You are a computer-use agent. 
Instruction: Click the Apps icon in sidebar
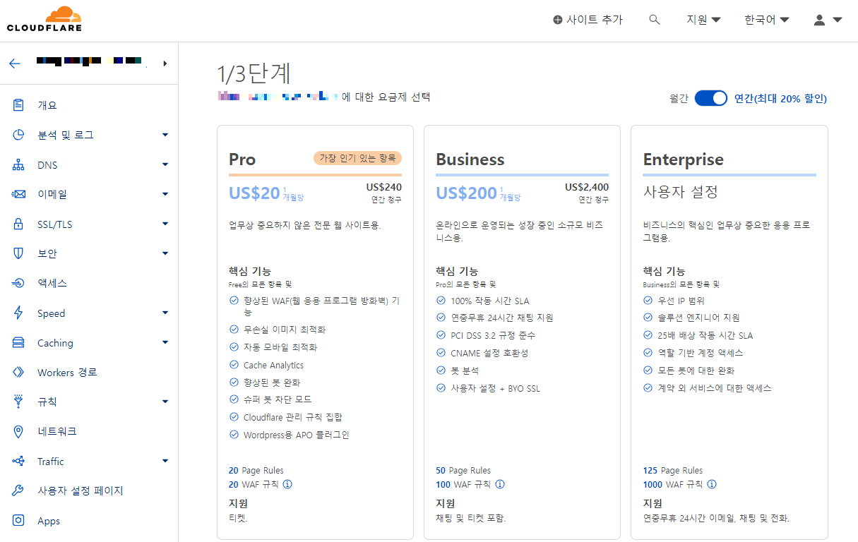pyautogui.click(x=19, y=521)
